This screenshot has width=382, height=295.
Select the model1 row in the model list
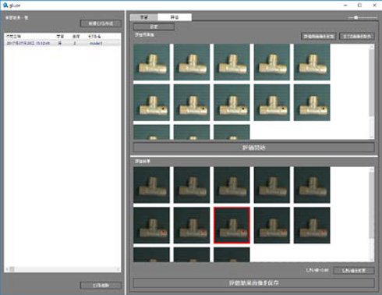(x=62, y=43)
